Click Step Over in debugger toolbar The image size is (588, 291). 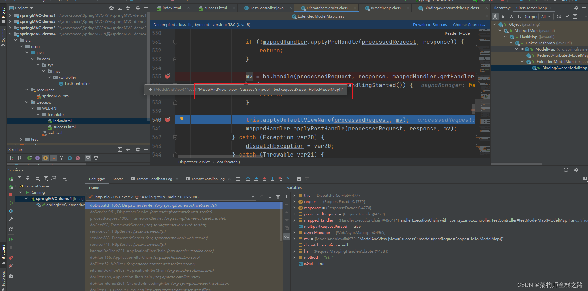point(248,179)
